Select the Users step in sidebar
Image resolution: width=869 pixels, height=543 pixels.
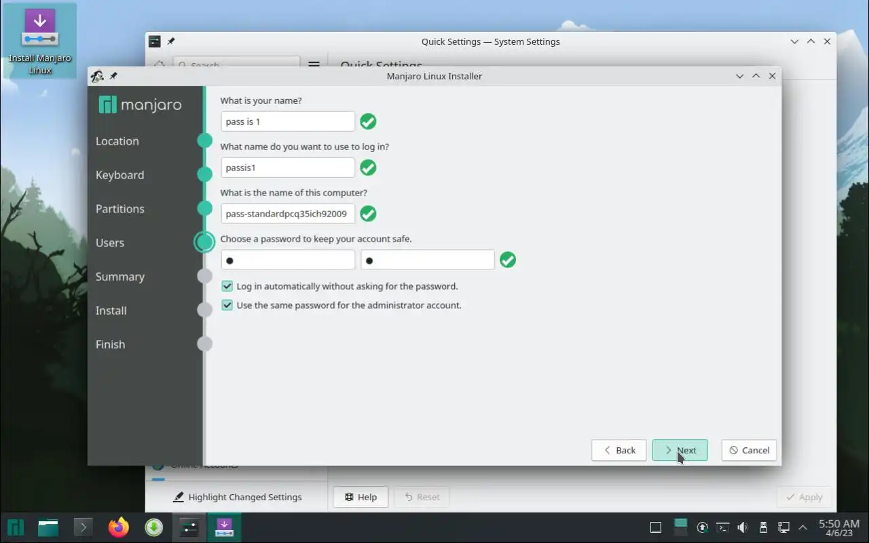110,243
